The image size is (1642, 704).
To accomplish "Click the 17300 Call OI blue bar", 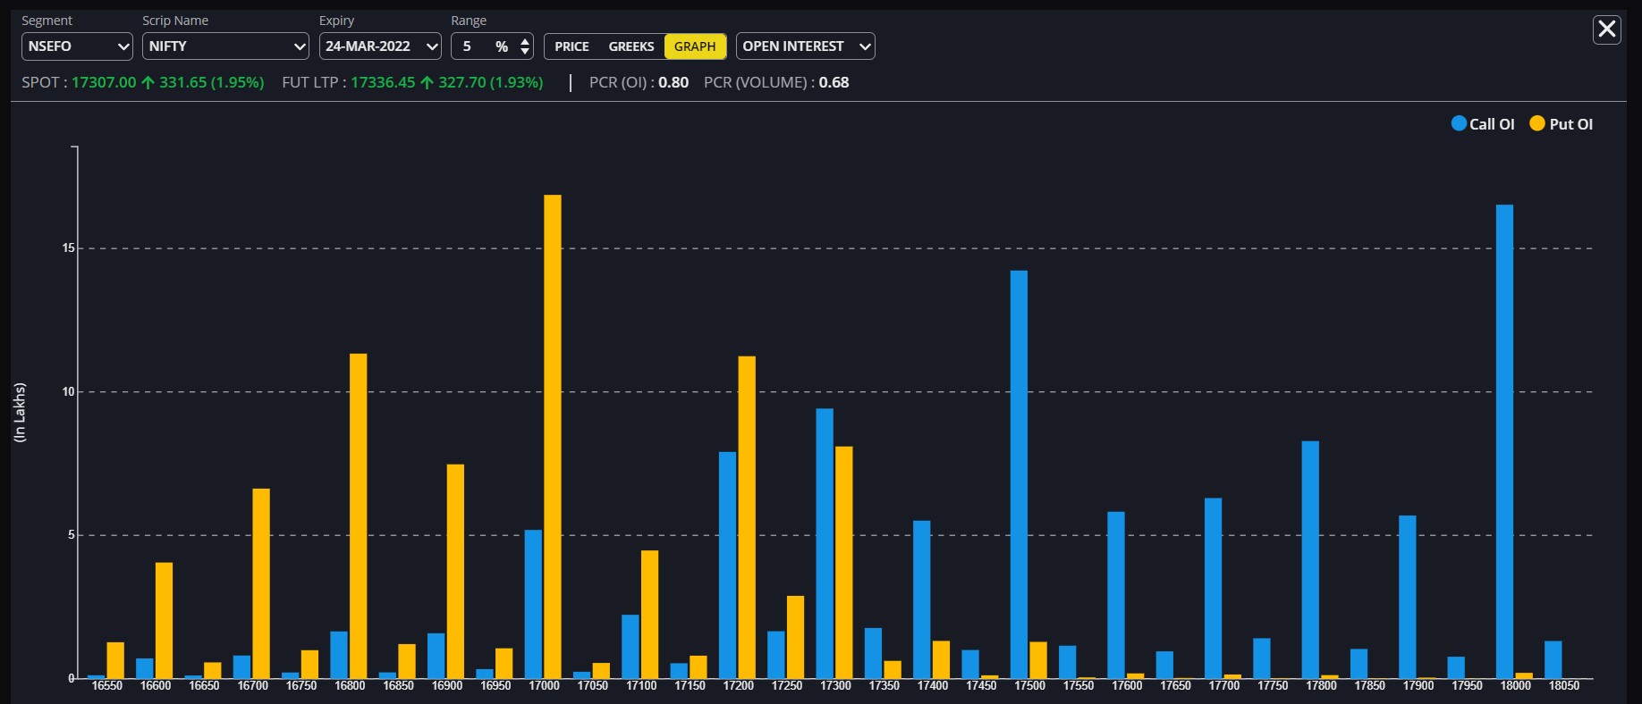I will [825, 544].
